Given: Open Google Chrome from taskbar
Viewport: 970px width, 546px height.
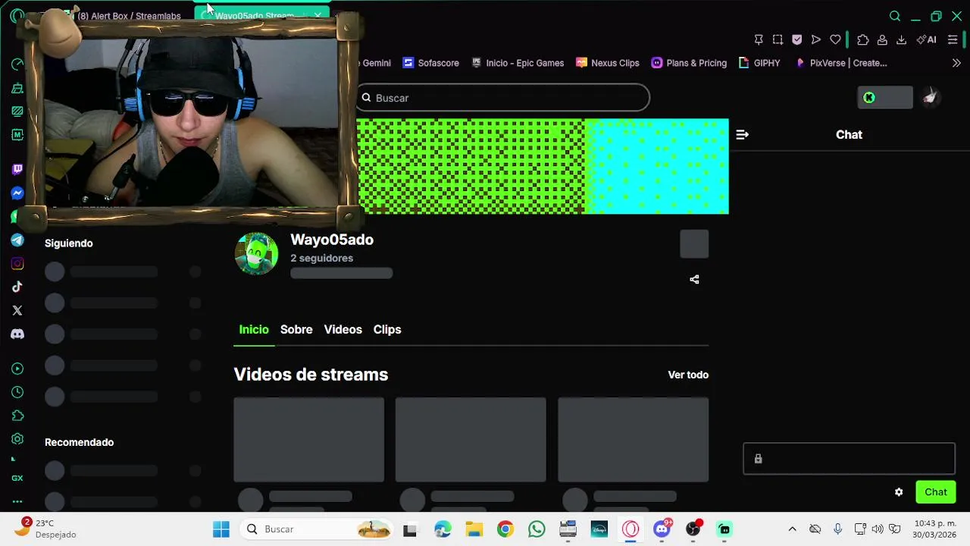Looking at the screenshot, I should [505, 529].
